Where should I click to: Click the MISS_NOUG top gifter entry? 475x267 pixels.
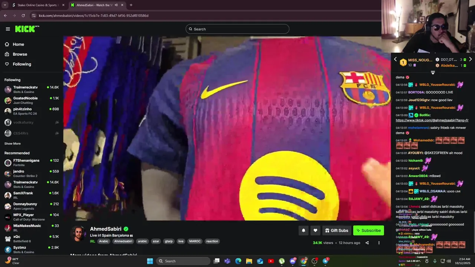pyautogui.click(x=416, y=62)
